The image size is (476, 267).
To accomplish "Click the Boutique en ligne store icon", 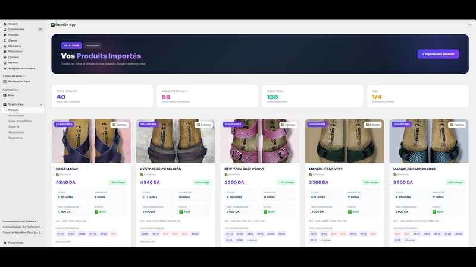I will tap(5, 81).
